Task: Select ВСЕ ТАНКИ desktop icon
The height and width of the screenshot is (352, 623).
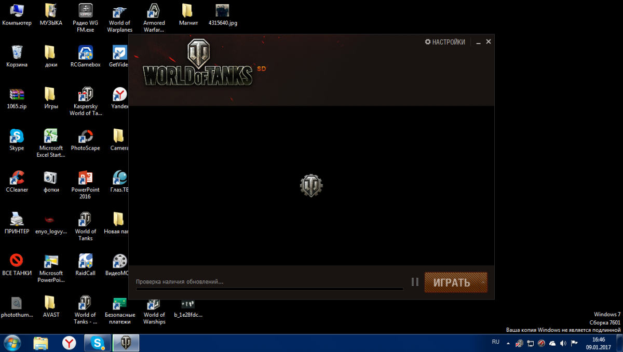Action: (x=17, y=265)
